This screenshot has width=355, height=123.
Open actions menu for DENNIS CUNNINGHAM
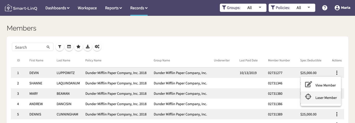point(337,114)
